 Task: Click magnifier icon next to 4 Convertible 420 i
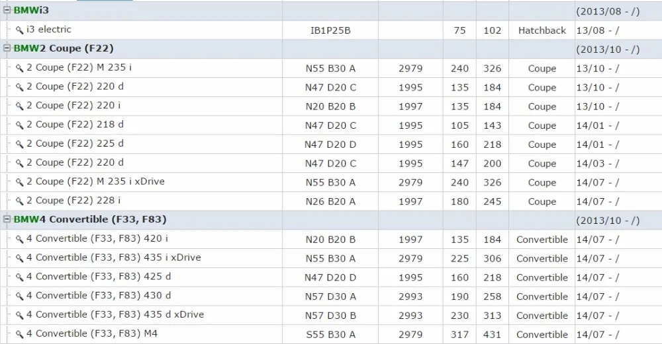19,239
